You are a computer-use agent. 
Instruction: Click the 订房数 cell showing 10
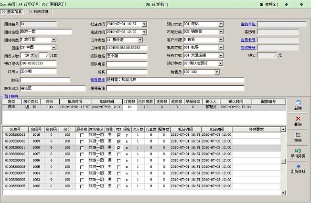pos(129,107)
